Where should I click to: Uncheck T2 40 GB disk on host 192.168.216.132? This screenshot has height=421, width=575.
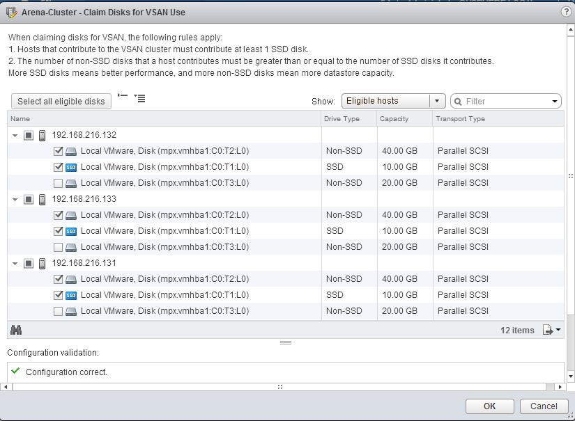[x=58, y=151]
